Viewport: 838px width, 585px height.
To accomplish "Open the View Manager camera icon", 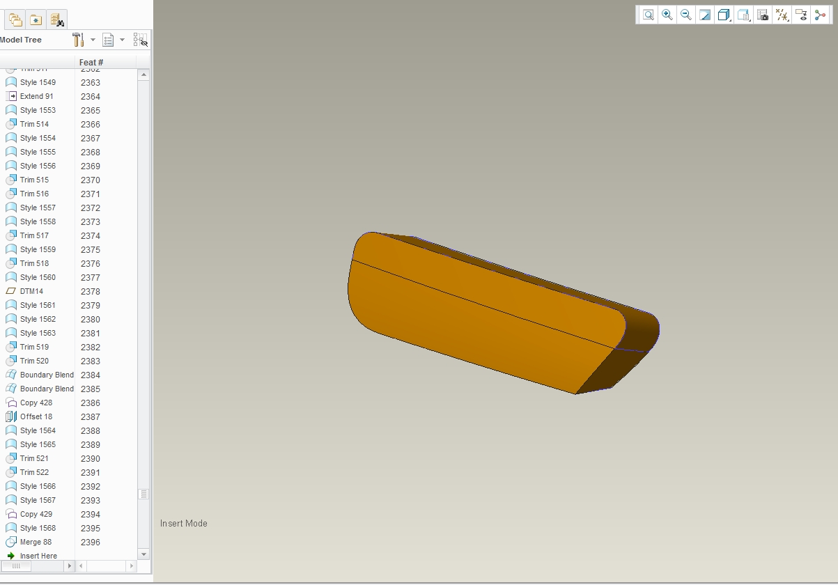I will click(x=763, y=15).
